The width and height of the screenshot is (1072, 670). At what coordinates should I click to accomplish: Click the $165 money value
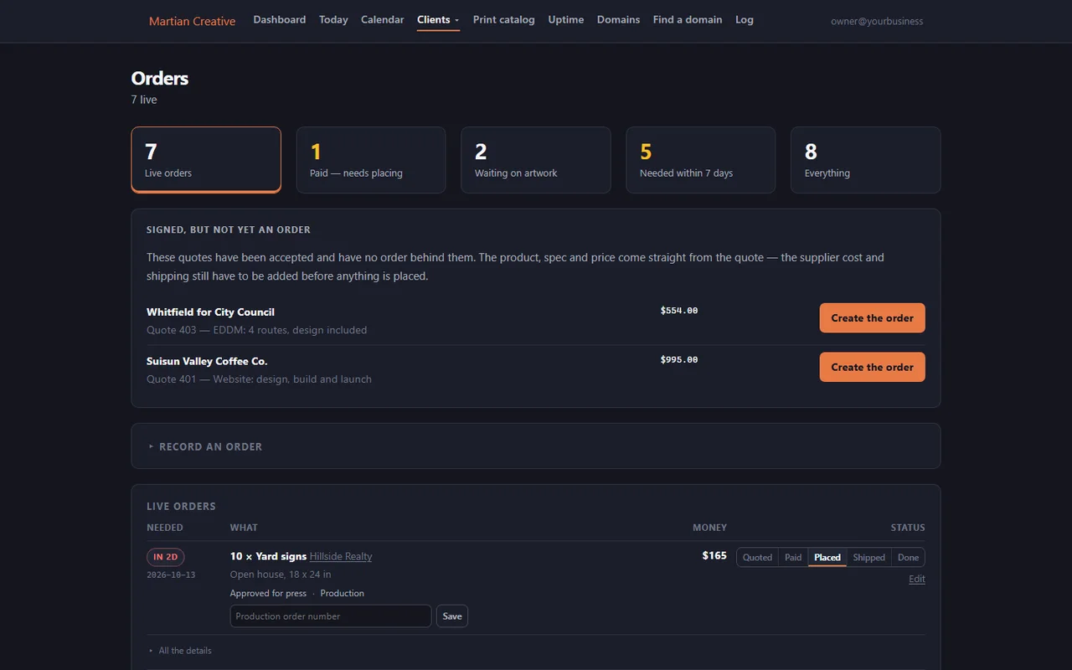click(714, 555)
